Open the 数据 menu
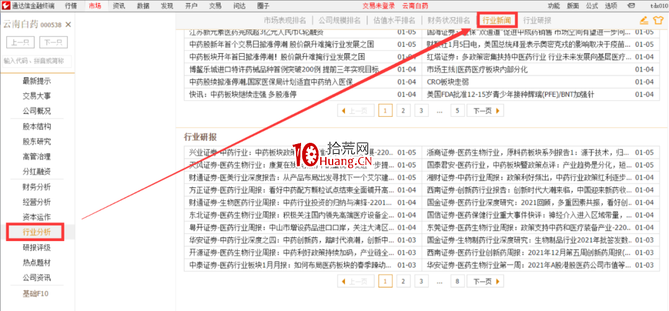Viewport: 669px width, 311px height. coord(143,6)
